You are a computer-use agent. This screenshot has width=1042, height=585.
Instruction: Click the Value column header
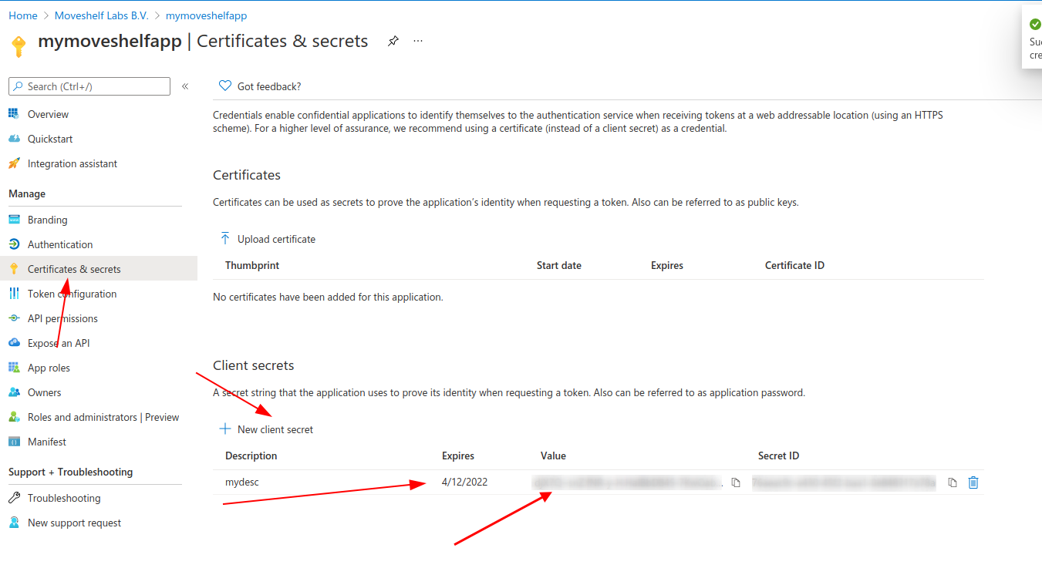pos(553,456)
